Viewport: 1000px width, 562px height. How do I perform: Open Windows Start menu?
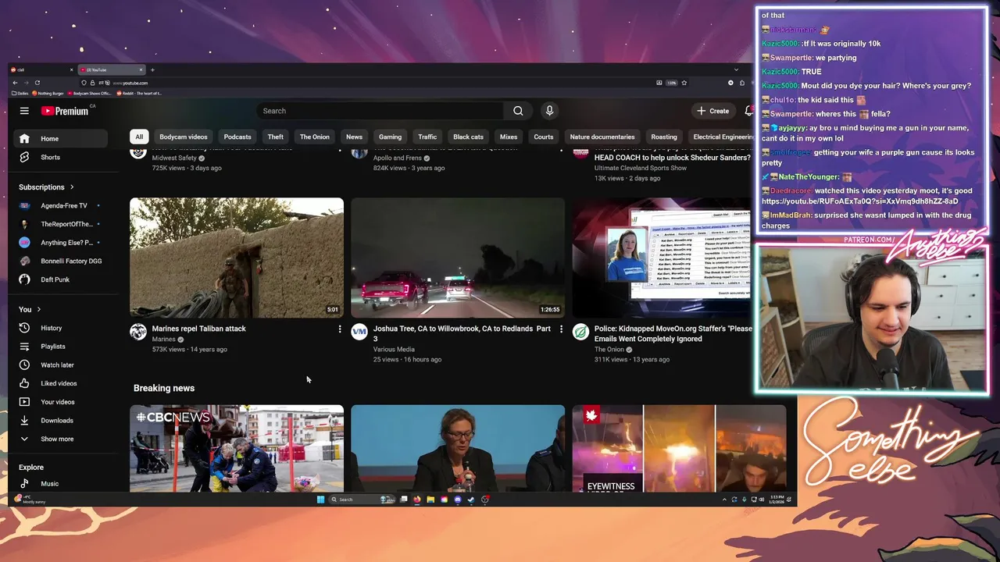320,500
